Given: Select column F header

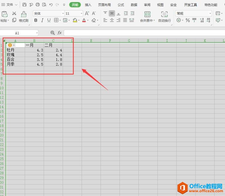Looking at the screenshot, I should (110, 41).
